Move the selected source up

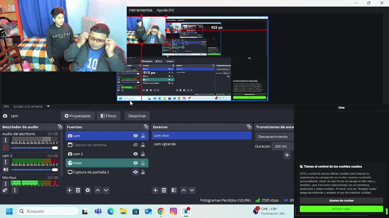tap(98, 190)
